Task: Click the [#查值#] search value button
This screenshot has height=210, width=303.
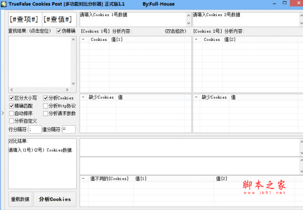Action: (59, 19)
